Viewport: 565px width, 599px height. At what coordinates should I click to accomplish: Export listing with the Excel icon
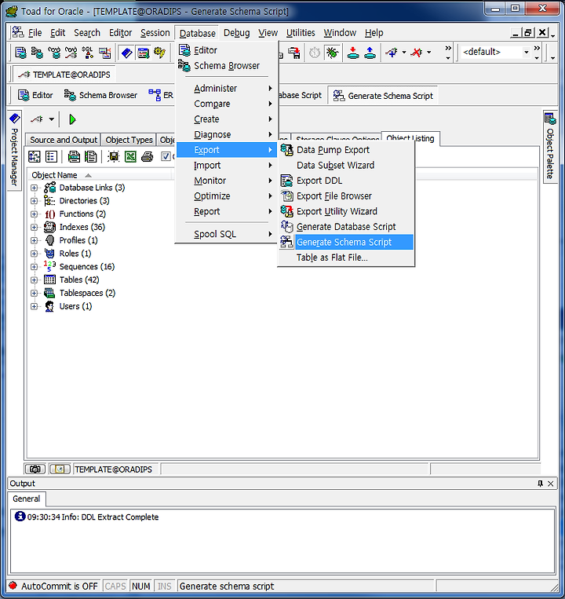tap(130, 157)
